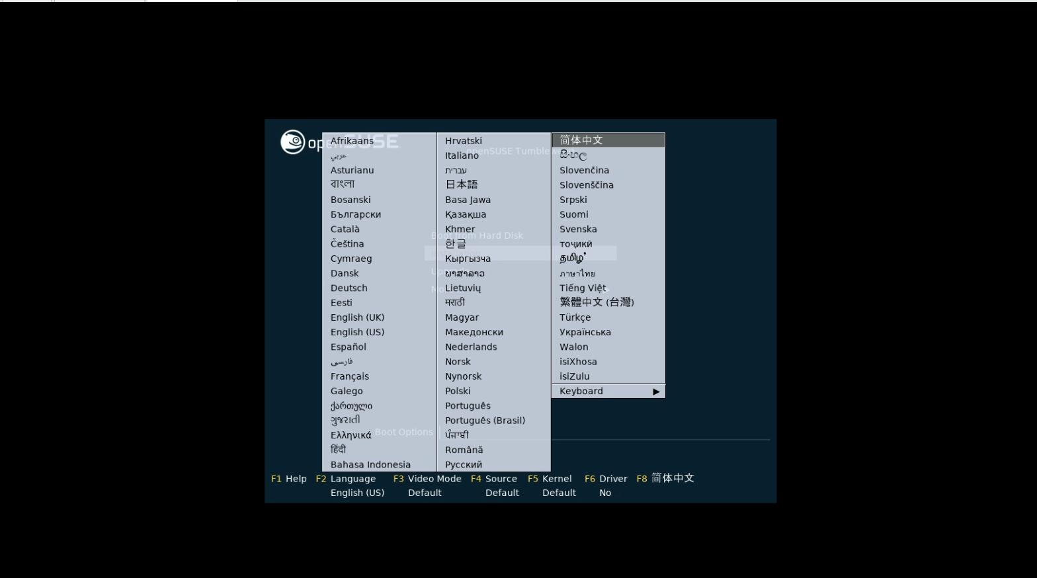Select Català language

(345, 229)
